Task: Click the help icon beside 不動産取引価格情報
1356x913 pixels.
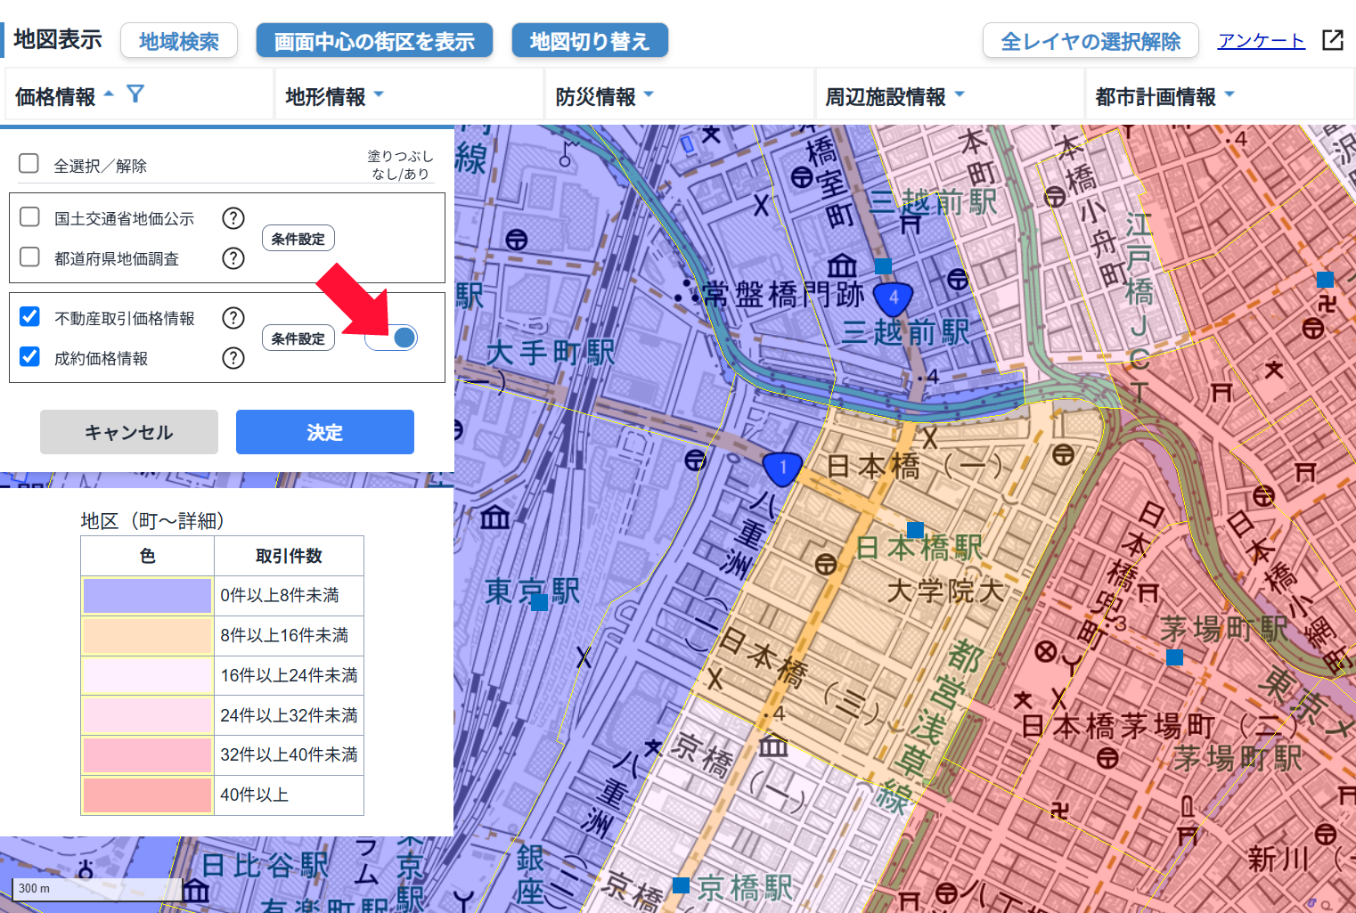Action: coord(233,317)
